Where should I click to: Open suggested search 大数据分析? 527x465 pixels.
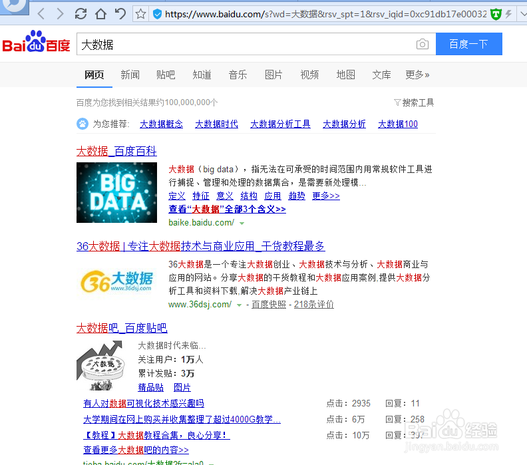344,124
